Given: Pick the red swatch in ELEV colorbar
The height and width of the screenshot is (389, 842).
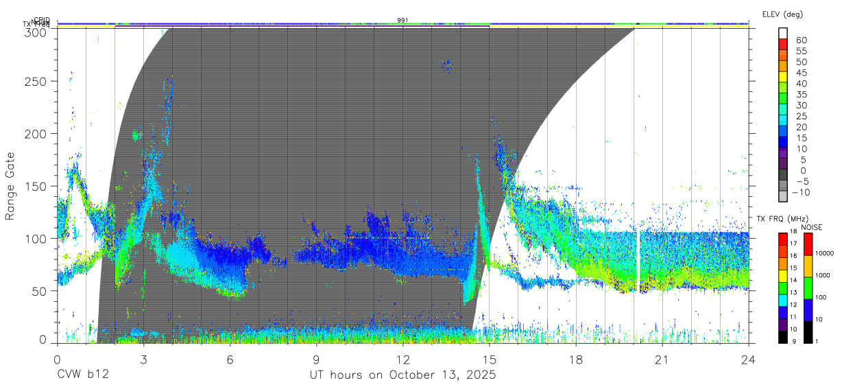Looking at the screenshot, I should 784,43.
